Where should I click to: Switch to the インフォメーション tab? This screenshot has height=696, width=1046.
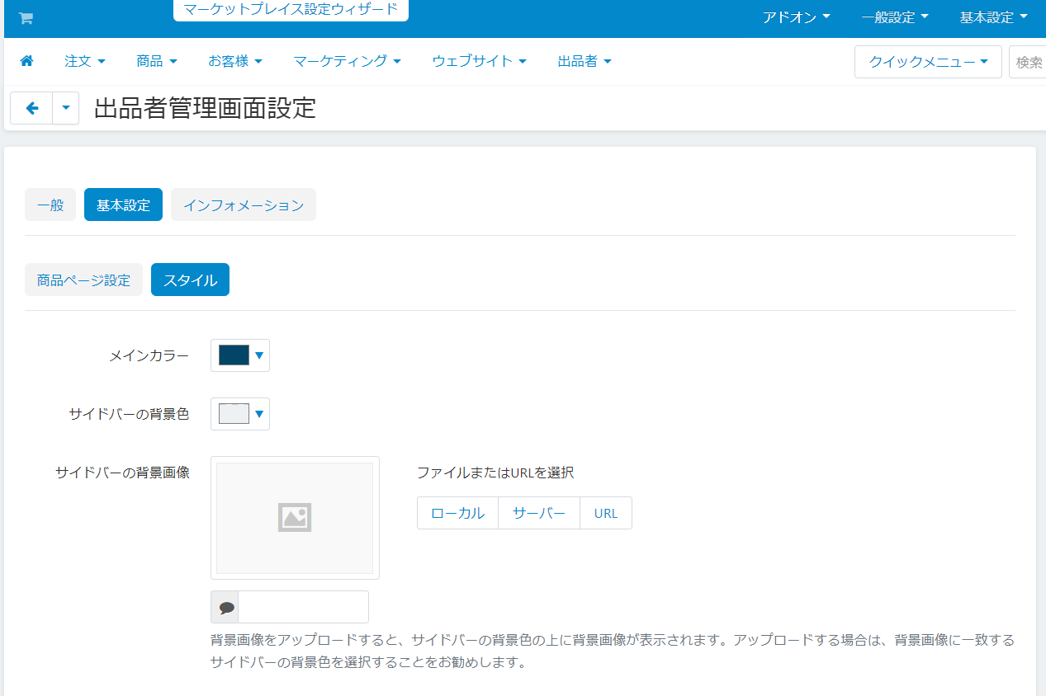point(244,205)
